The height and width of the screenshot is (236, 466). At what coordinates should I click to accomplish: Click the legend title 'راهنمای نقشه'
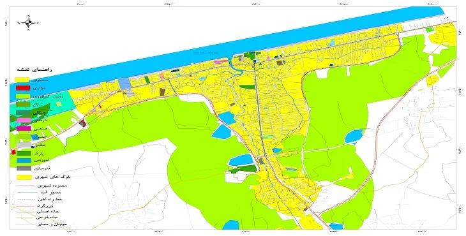[x=35, y=70]
